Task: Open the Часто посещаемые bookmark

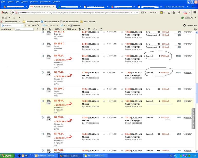Action: click(50, 22)
